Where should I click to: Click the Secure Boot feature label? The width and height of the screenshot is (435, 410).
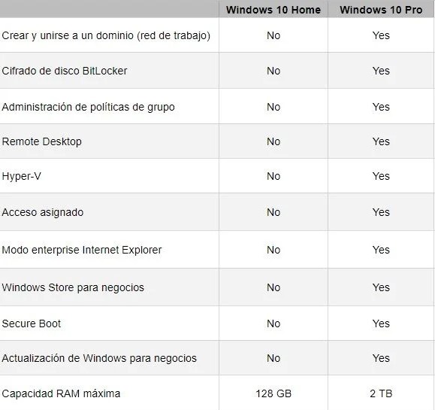click(x=31, y=323)
